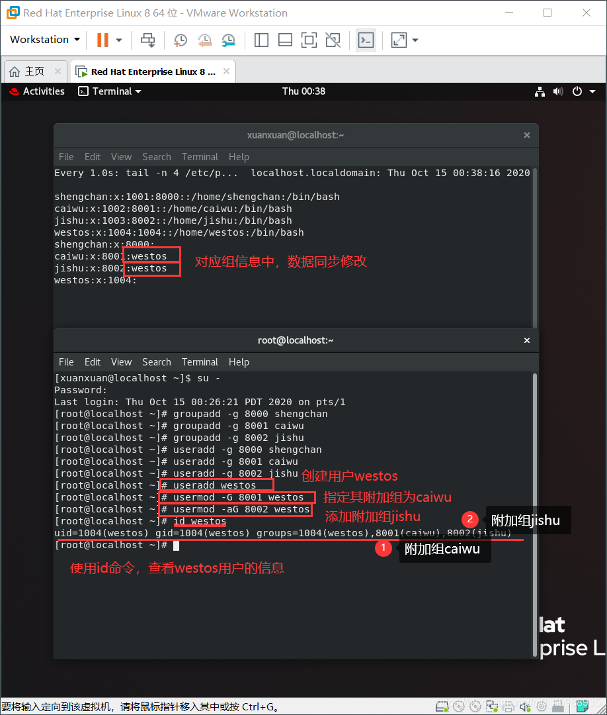The image size is (607, 715).
Task: Open Edit menu in xuanxuan terminal
Action: point(93,157)
